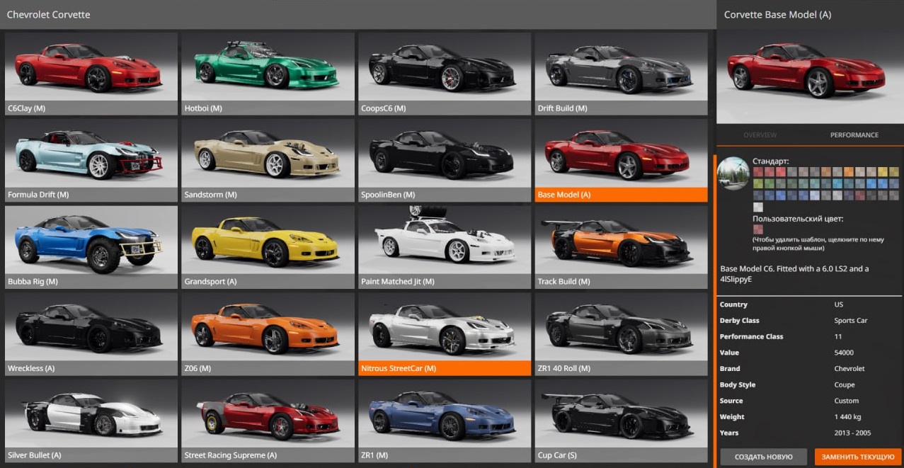Select the custom color swatch under Пользовательский цвет
Image resolution: width=904 pixels, height=468 pixels.
coord(758,229)
